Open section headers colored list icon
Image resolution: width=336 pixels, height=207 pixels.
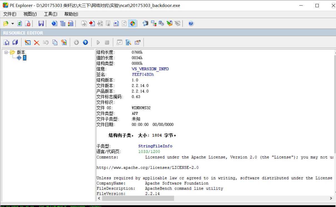(x=71, y=24)
